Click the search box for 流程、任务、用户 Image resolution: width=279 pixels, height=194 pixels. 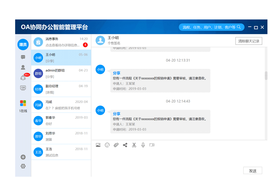tap(209, 27)
